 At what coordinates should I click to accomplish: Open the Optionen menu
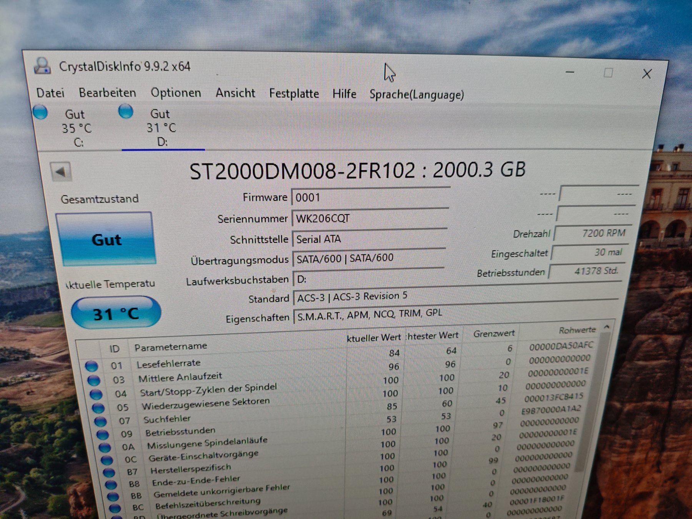[176, 93]
